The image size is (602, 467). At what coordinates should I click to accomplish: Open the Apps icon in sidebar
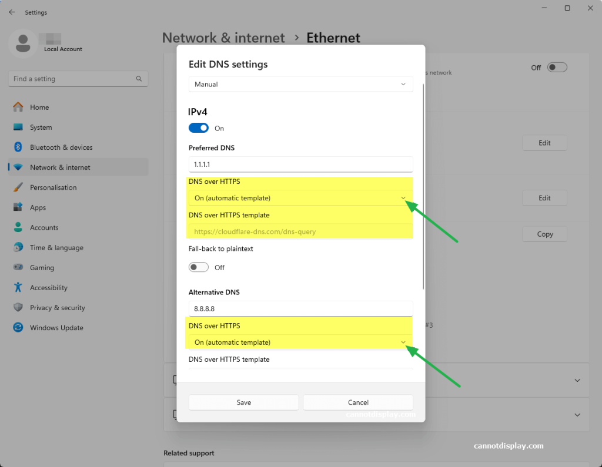click(18, 207)
